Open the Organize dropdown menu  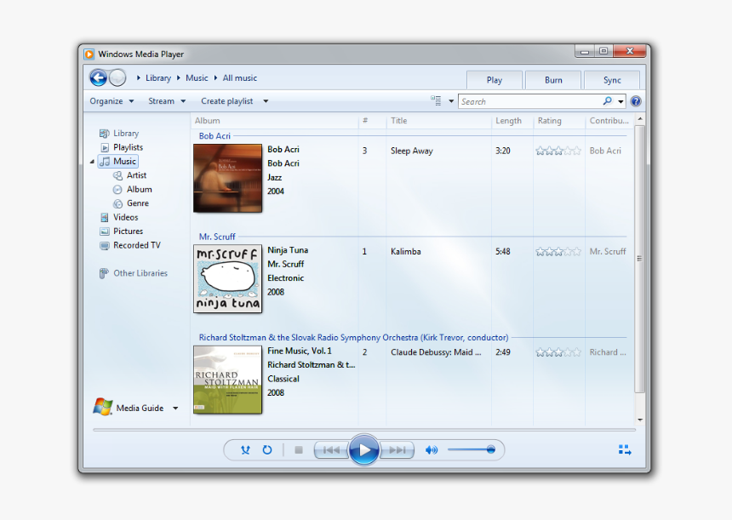pyautogui.click(x=112, y=100)
